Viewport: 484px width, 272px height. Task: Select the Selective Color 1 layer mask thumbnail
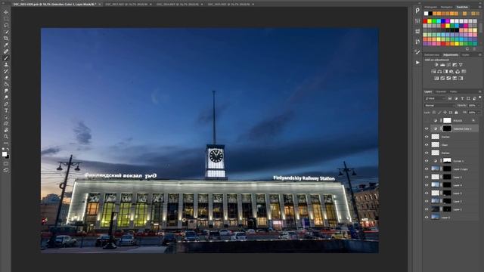(x=447, y=128)
